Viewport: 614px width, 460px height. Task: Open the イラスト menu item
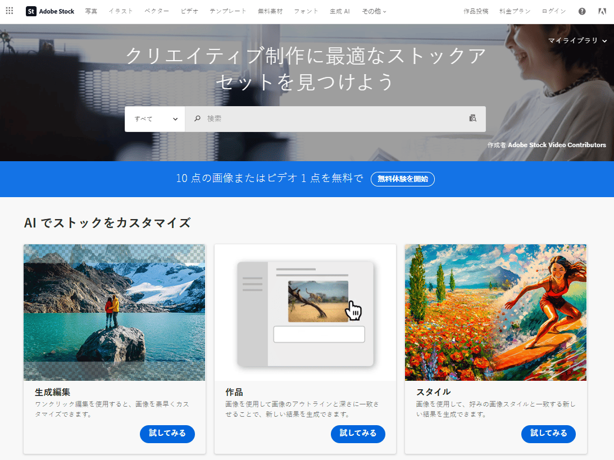click(x=121, y=11)
